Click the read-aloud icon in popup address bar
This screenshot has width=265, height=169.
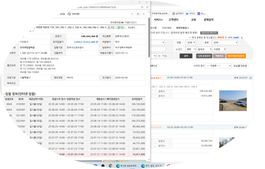[147, 7]
